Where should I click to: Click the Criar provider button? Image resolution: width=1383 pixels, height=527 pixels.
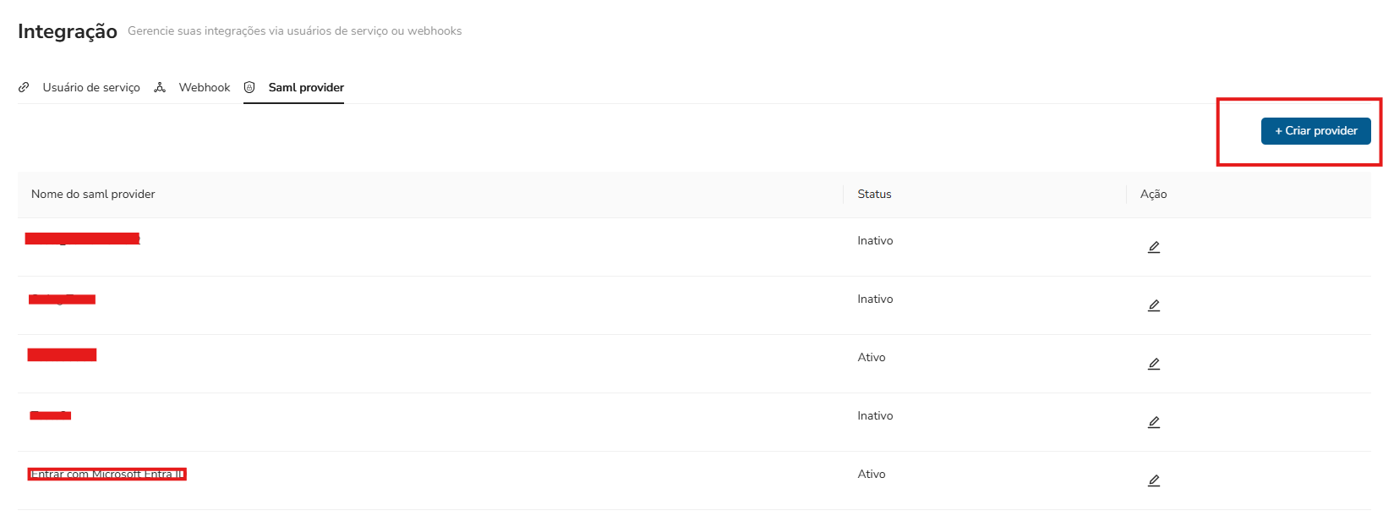coord(1315,131)
